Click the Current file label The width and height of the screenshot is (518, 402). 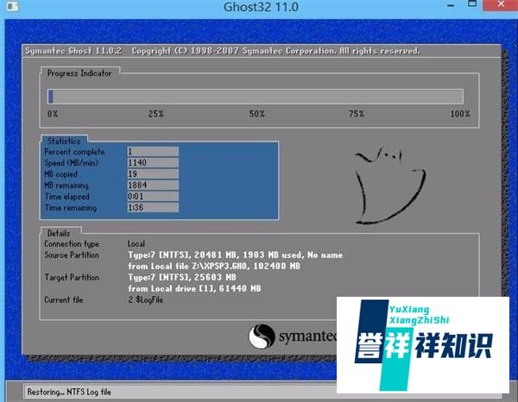pyautogui.click(x=63, y=300)
